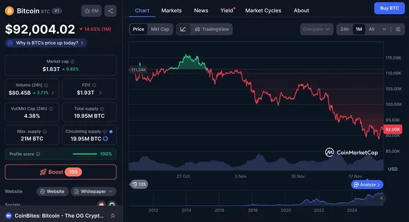Expand more time range options chevron
The width and height of the screenshot is (409, 222).
click(384, 29)
